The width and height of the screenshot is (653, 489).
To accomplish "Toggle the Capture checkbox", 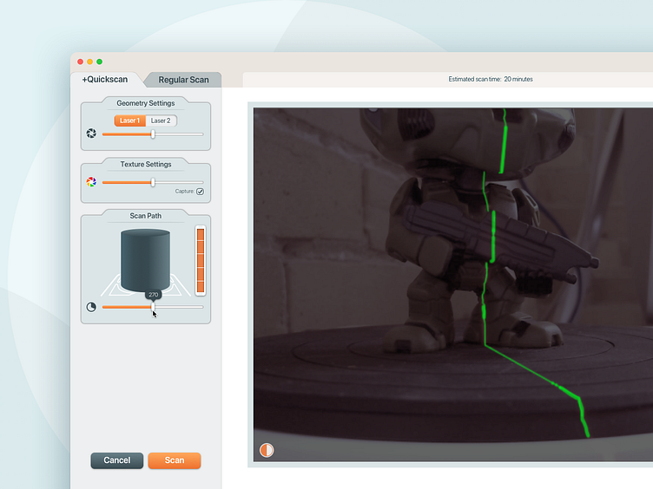I will 200,192.
